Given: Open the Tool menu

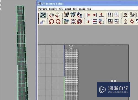Looking at the screenshot, I should pyautogui.click(x=75, y=9).
